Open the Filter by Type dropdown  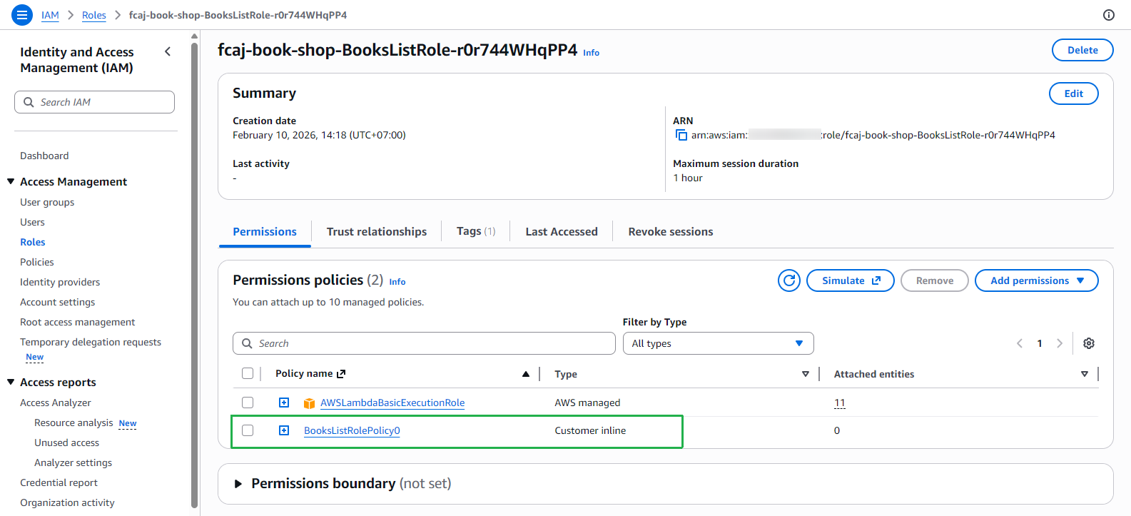(x=718, y=343)
